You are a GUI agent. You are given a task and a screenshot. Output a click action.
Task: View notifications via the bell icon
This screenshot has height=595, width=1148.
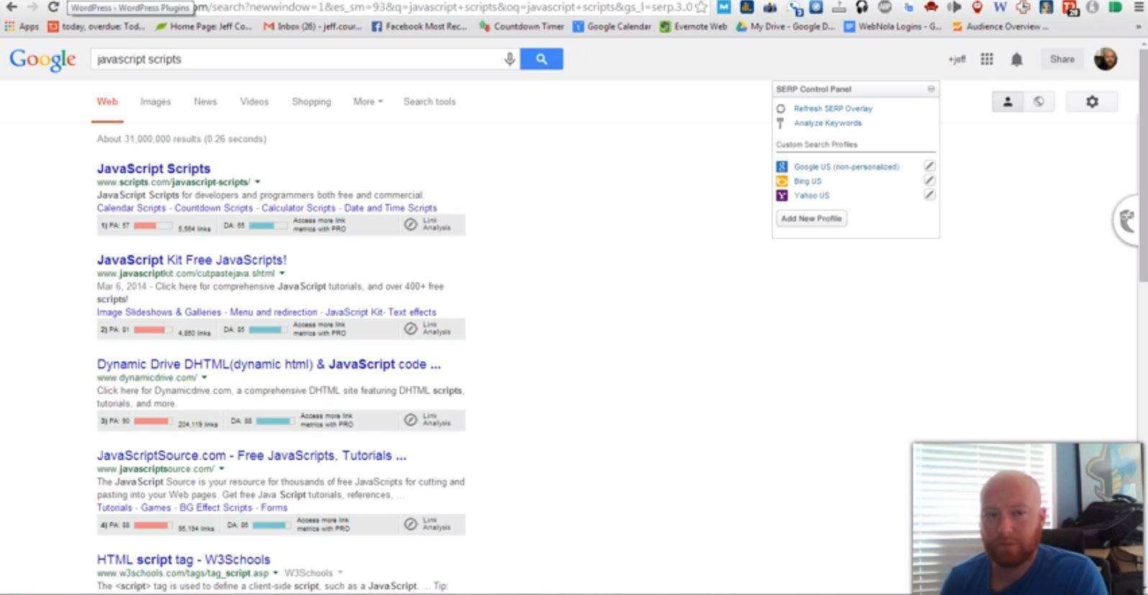[1016, 60]
